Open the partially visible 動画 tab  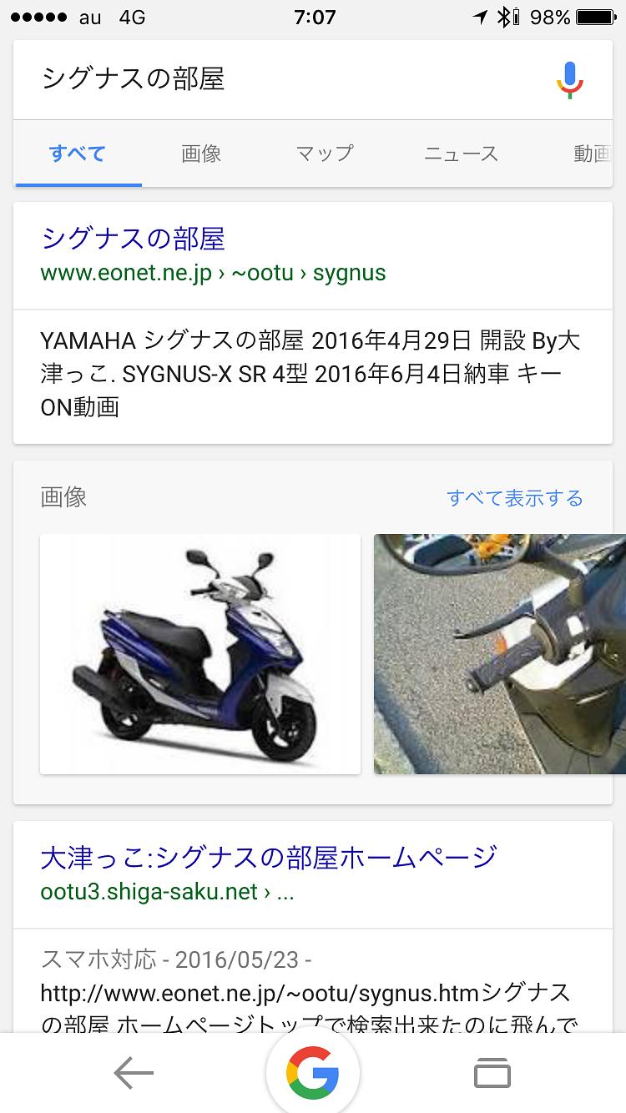coord(593,154)
